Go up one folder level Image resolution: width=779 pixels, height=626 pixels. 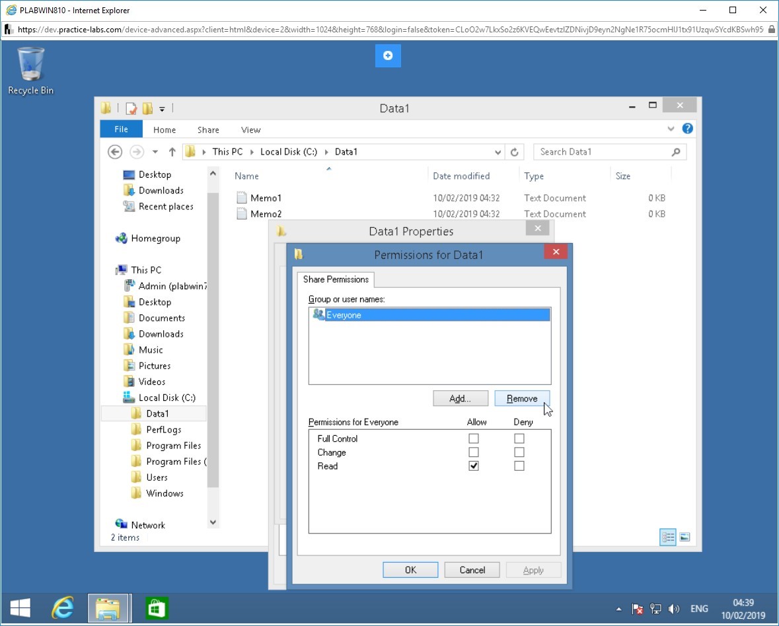tap(172, 152)
